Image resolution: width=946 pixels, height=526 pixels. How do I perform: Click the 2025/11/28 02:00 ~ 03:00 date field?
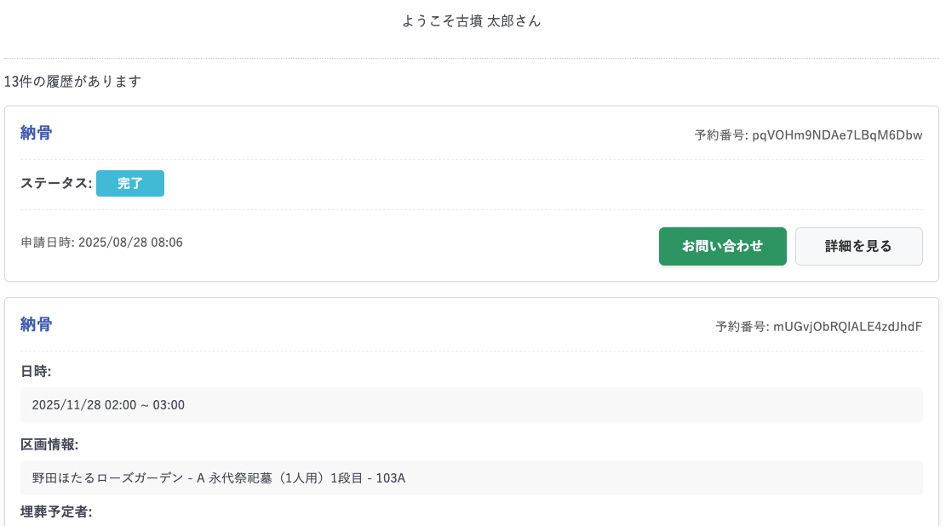pyautogui.click(x=108, y=405)
